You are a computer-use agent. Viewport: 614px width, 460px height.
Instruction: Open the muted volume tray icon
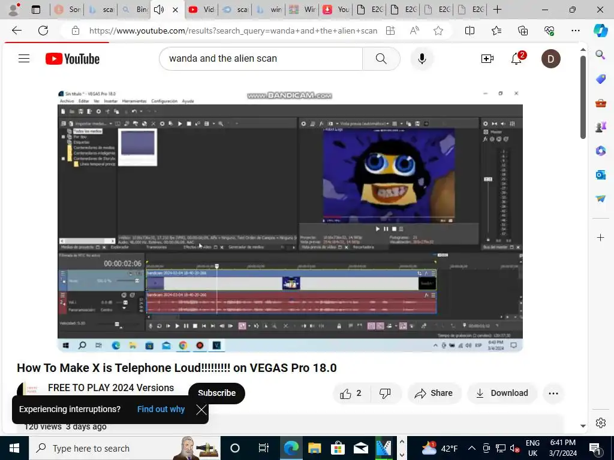(x=515, y=449)
